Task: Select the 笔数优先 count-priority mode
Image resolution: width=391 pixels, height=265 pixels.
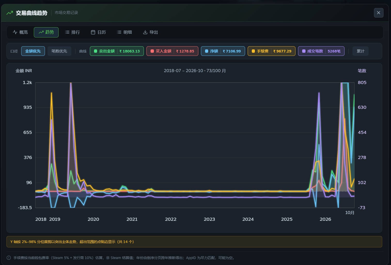Action: pos(59,51)
